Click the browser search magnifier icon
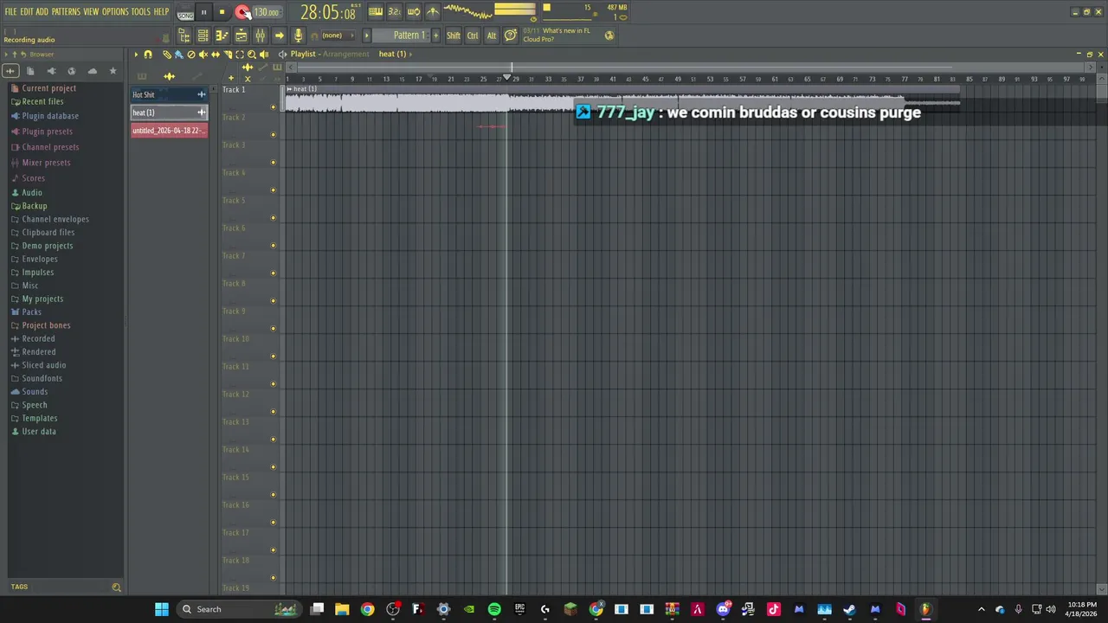The width and height of the screenshot is (1108, 623). pyautogui.click(x=116, y=588)
